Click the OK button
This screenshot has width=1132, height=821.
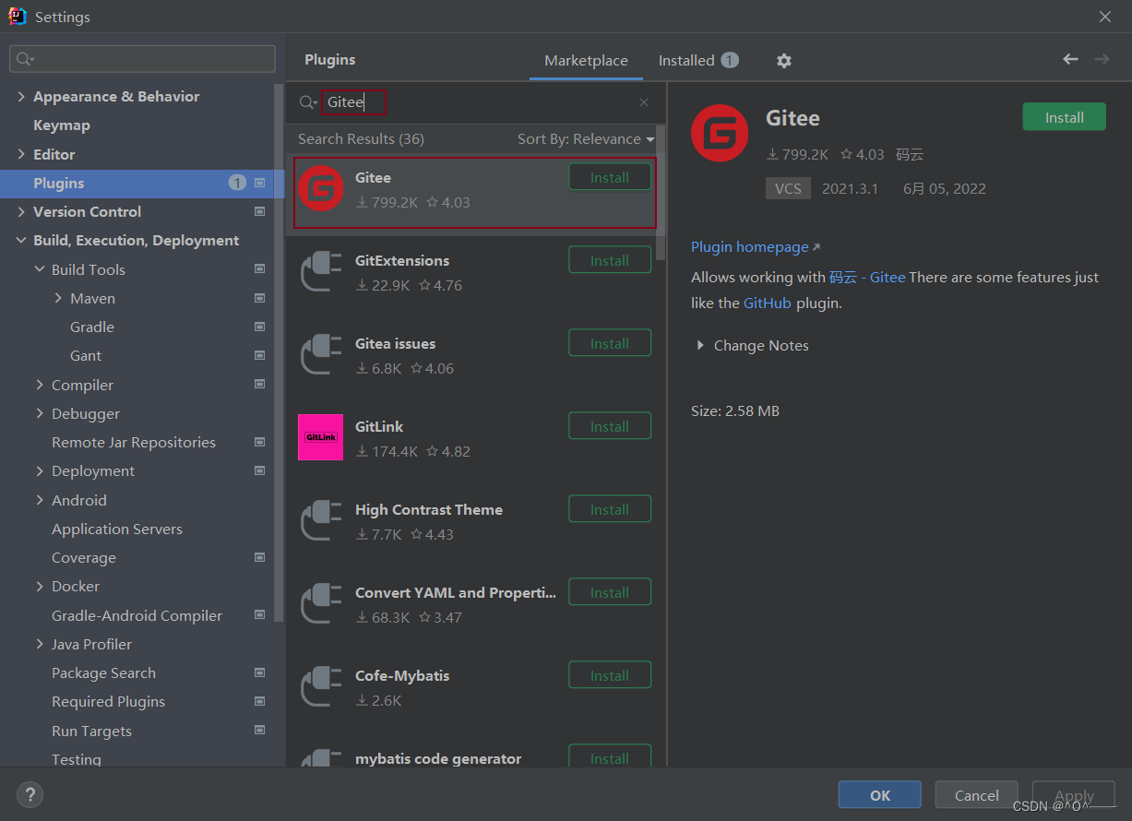click(880, 795)
